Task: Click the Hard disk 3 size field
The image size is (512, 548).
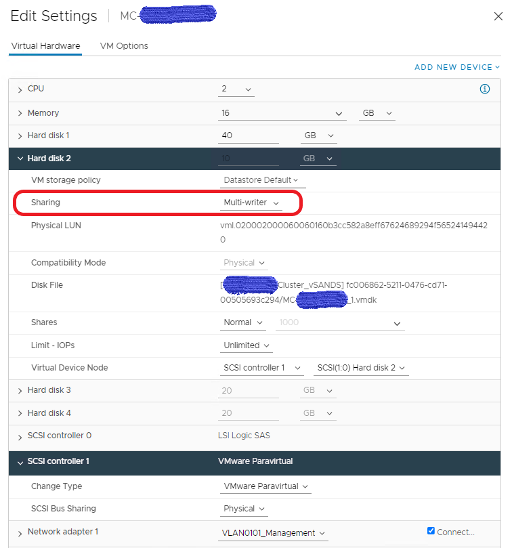Action: (x=249, y=391)
